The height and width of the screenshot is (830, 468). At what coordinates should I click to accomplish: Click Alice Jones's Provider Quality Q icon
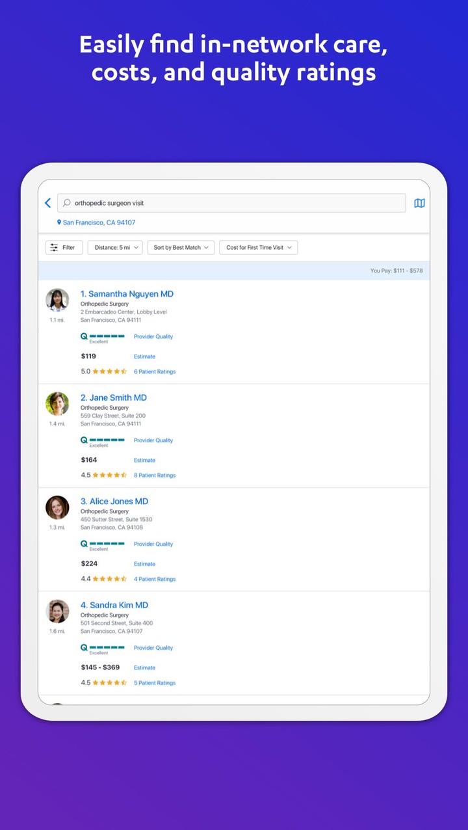(x=84, y=544)
